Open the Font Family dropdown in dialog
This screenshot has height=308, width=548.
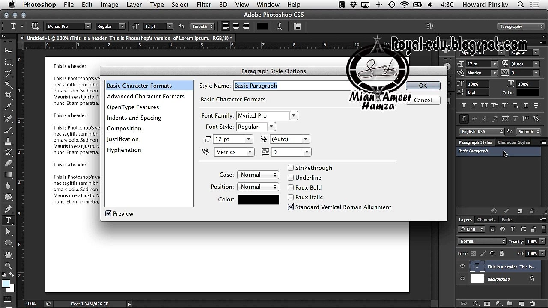pyautogui.click(x=293, y=115)
